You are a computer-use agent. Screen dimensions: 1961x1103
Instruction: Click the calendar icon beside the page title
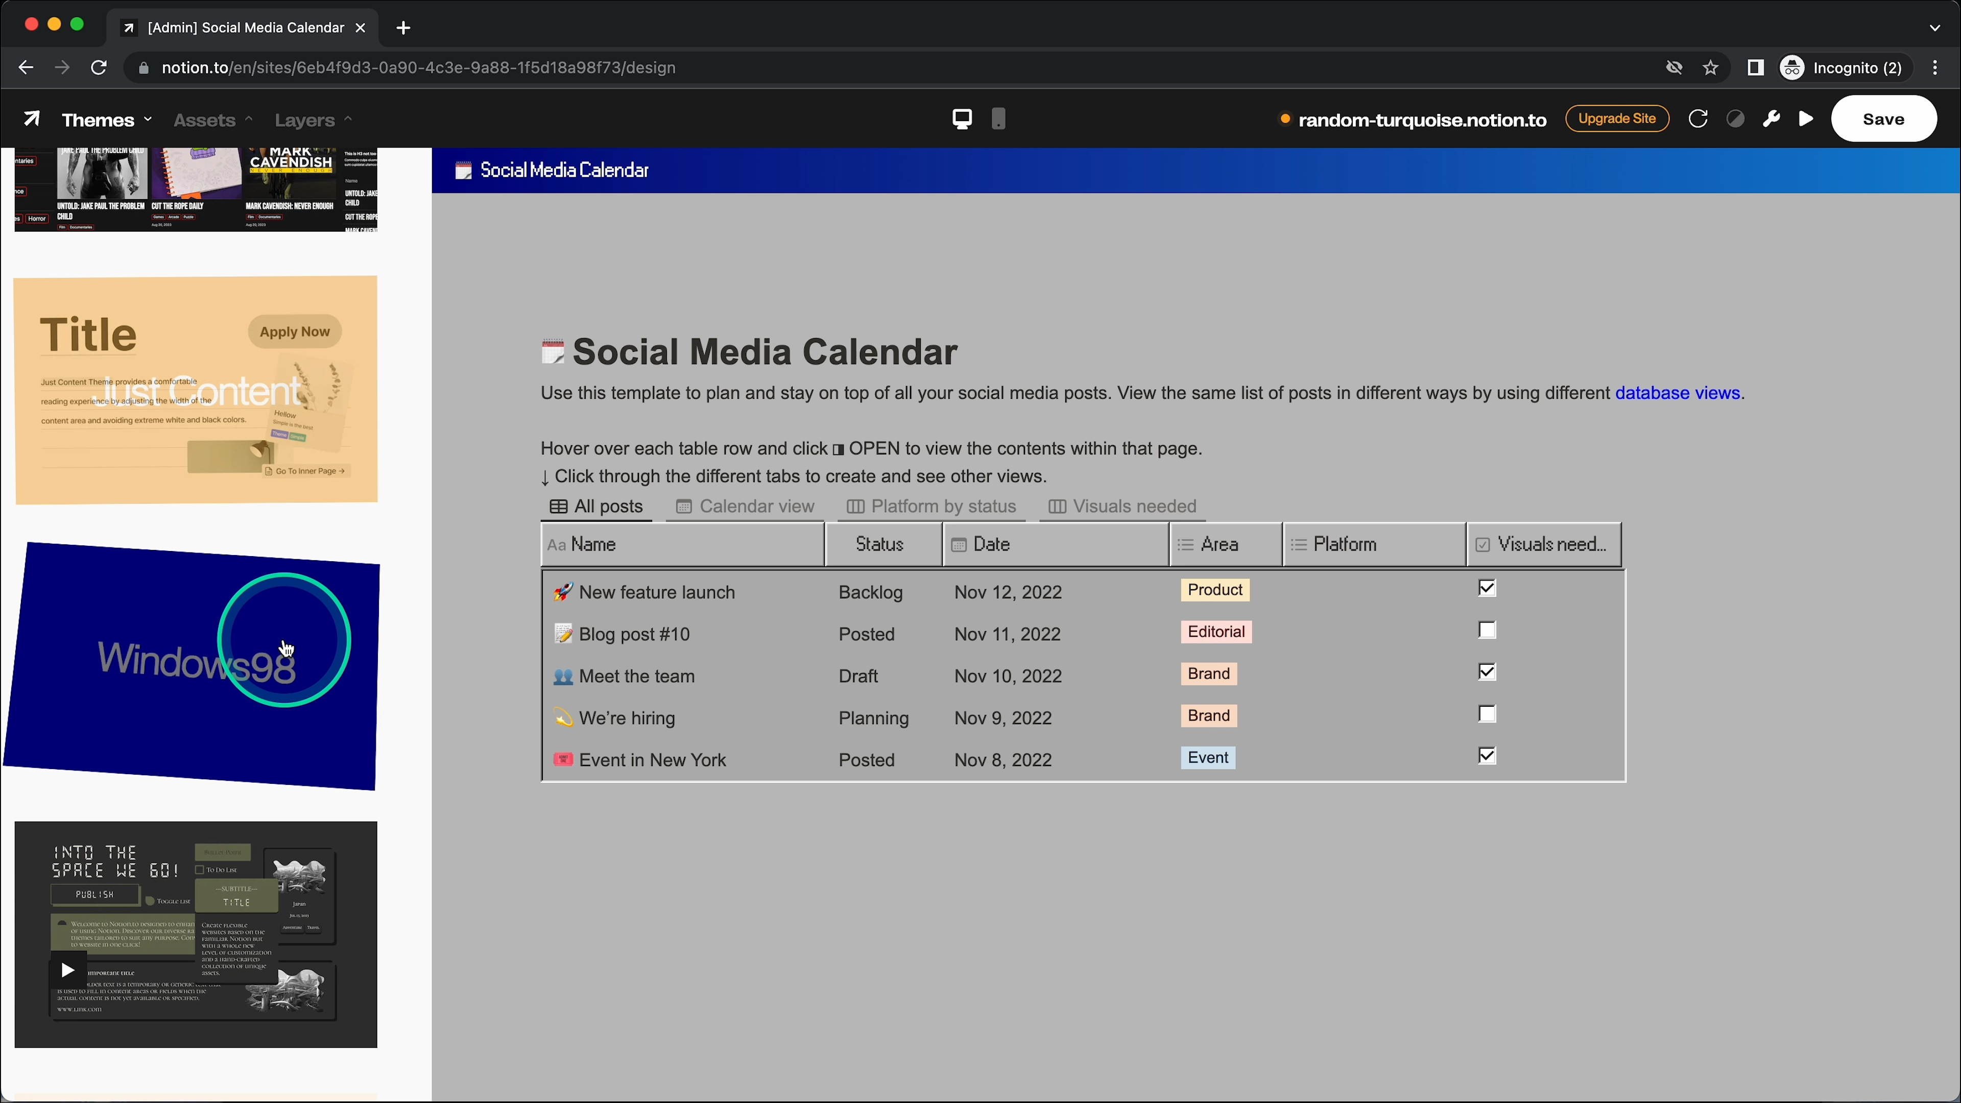pos(553,352)
